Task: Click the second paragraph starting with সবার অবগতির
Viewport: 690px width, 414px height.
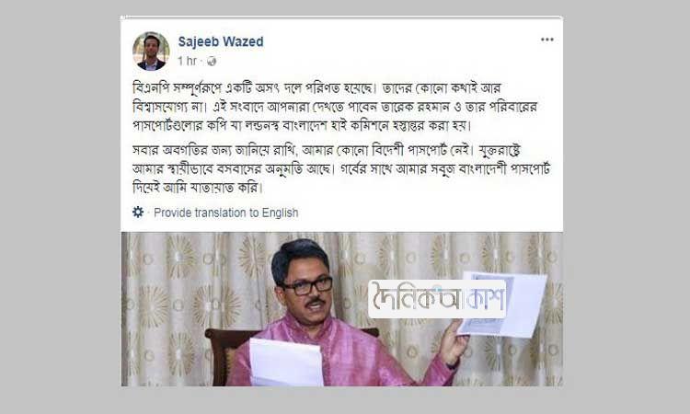Action: 341,169
